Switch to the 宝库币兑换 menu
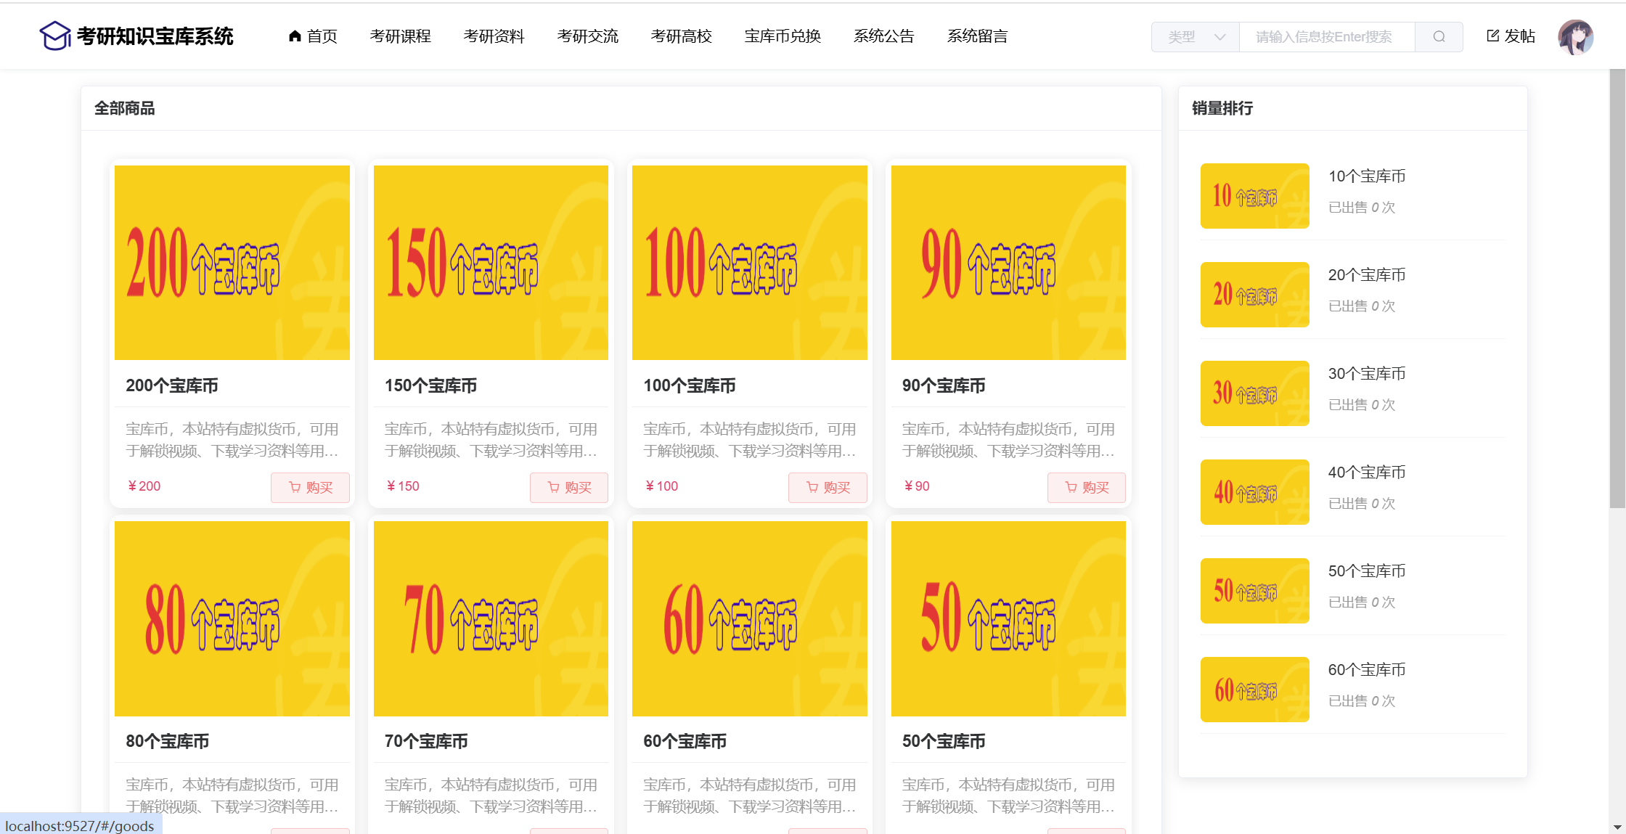This screenshot has width=1626, height=834. click(x=782, y=36)
